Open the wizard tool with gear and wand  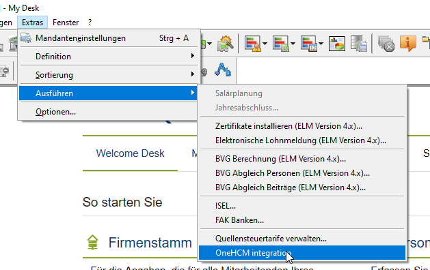click(x=225, y=43)
